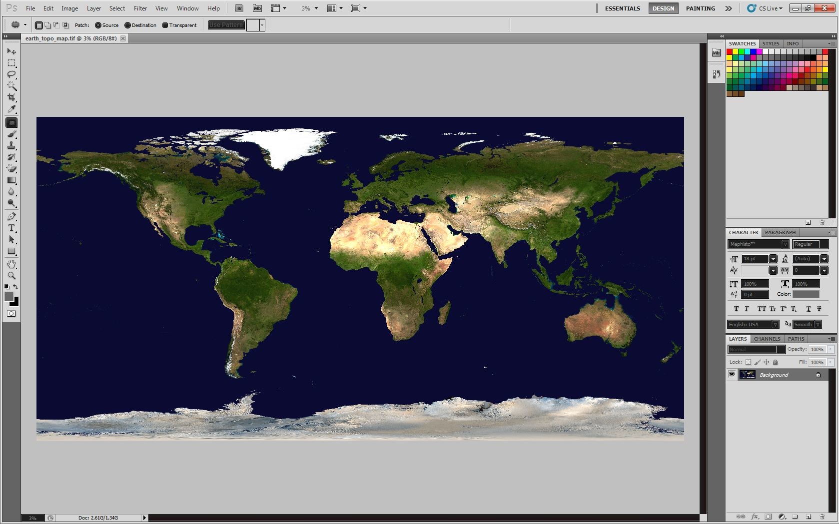Select the Source patch radio button
The height and width of the screenshot is (524, 839).
click(99, 25)
